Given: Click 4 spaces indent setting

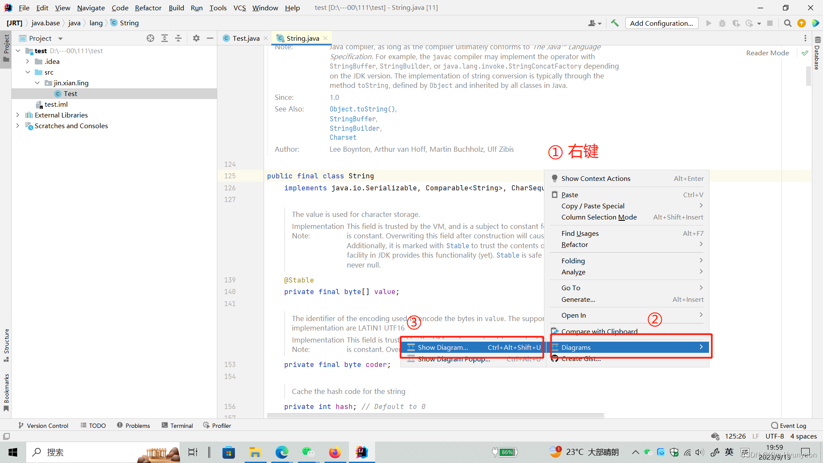Looking at the screenshot, I should click(x=803, y=436).
